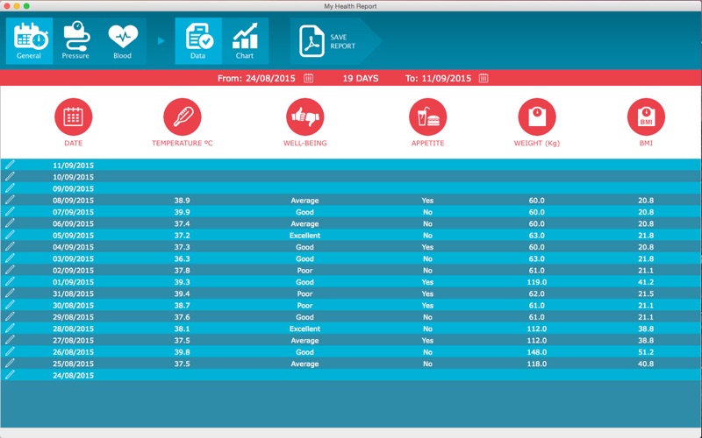Click the 19 DAYS range label
Screen dimensions: 702x438
[x=361, y=78]
